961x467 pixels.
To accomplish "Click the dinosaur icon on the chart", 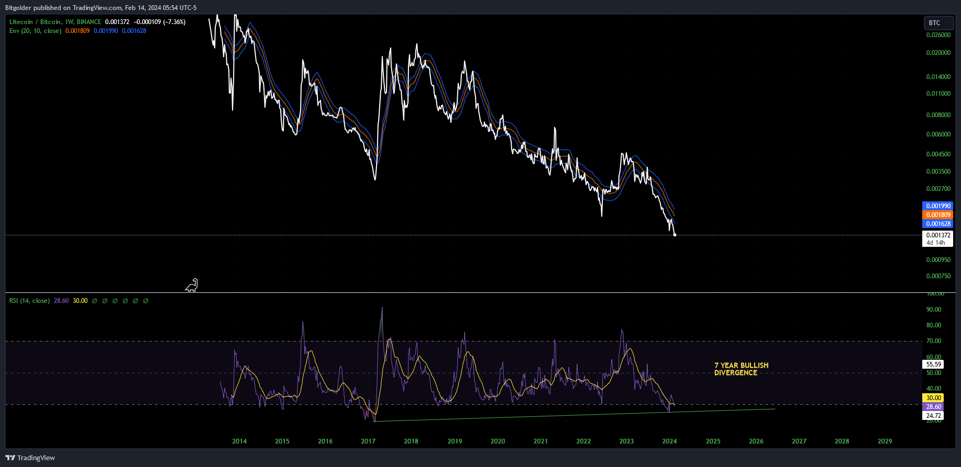I will [x=192, y=285].
